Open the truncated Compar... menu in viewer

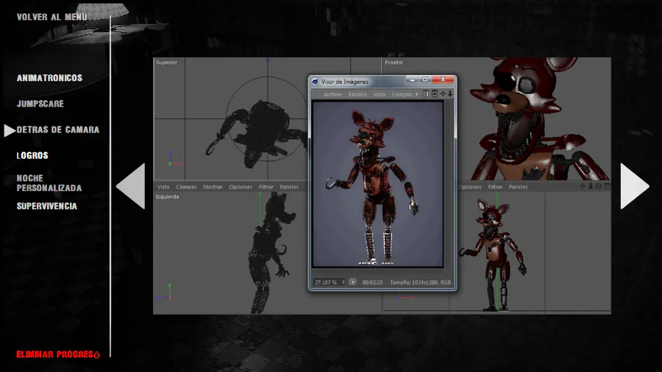[402, 94]
